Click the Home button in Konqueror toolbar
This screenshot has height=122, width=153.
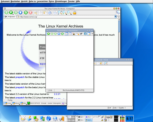20,13
